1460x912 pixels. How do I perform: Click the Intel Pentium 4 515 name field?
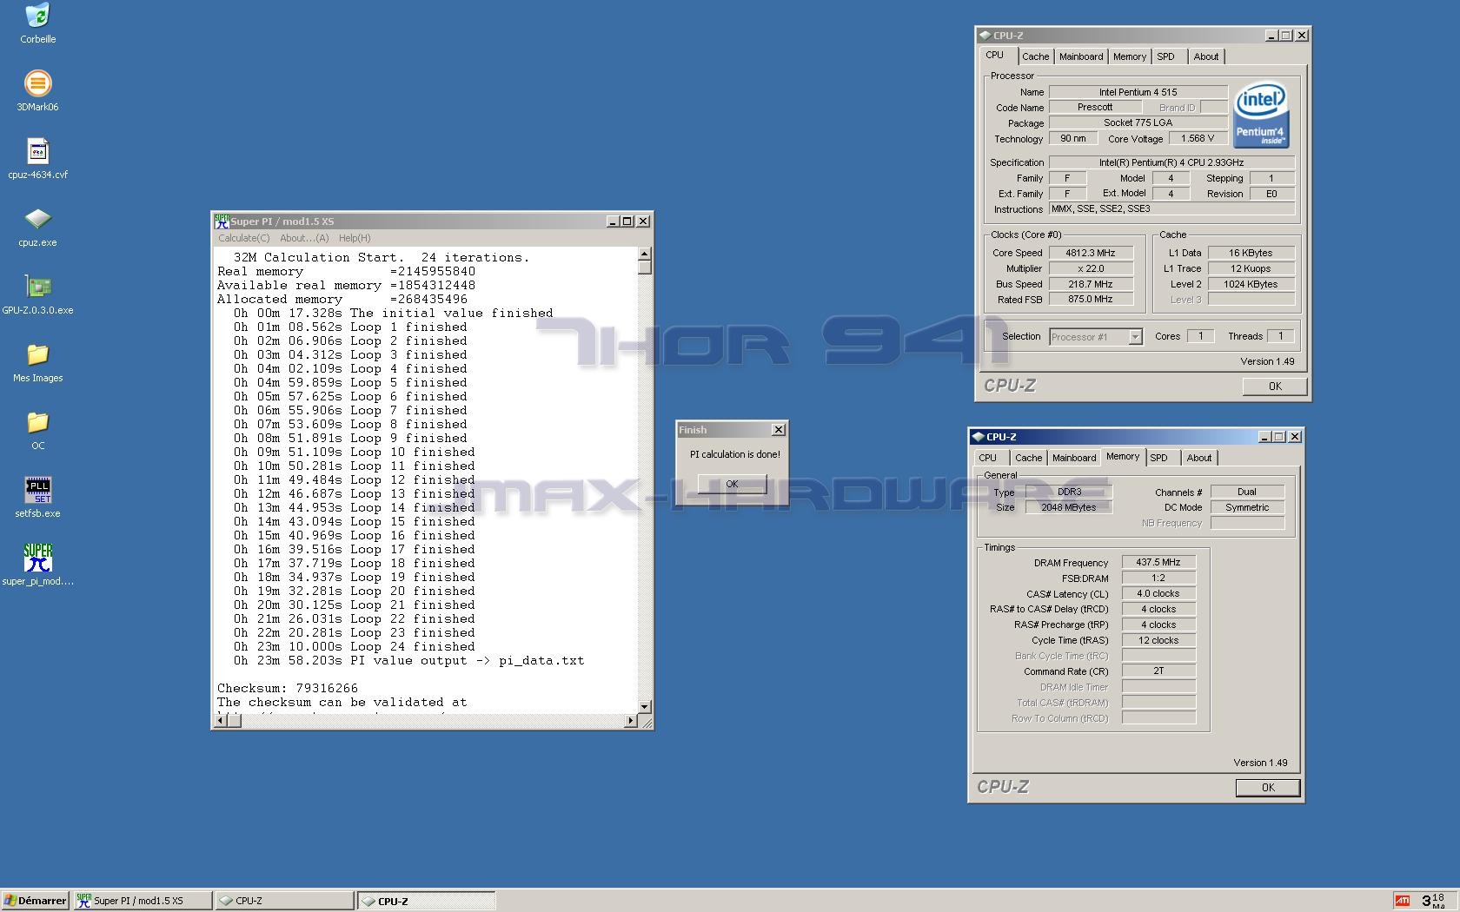point(1138,92)
